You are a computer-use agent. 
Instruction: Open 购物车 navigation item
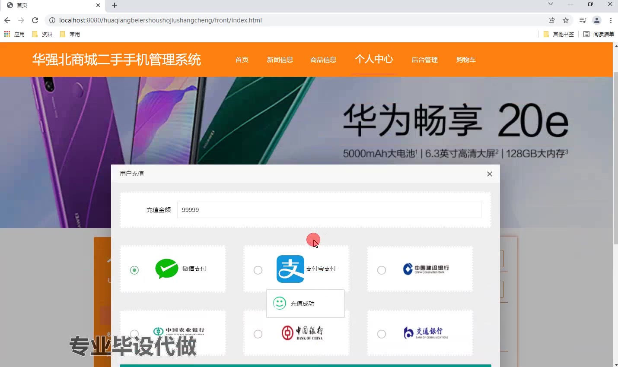pos(466,60)
